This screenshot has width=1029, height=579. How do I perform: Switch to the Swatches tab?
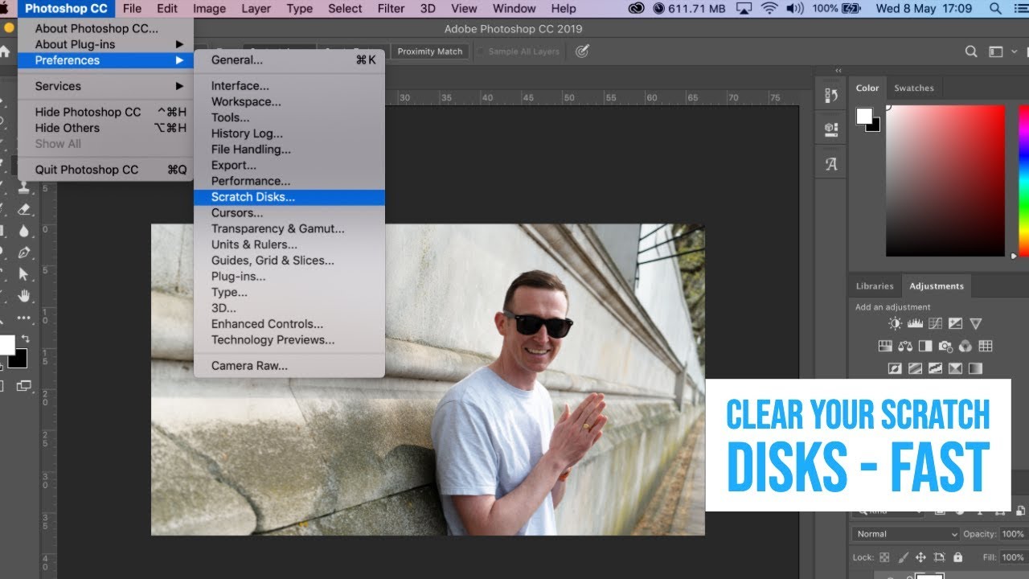914,88
